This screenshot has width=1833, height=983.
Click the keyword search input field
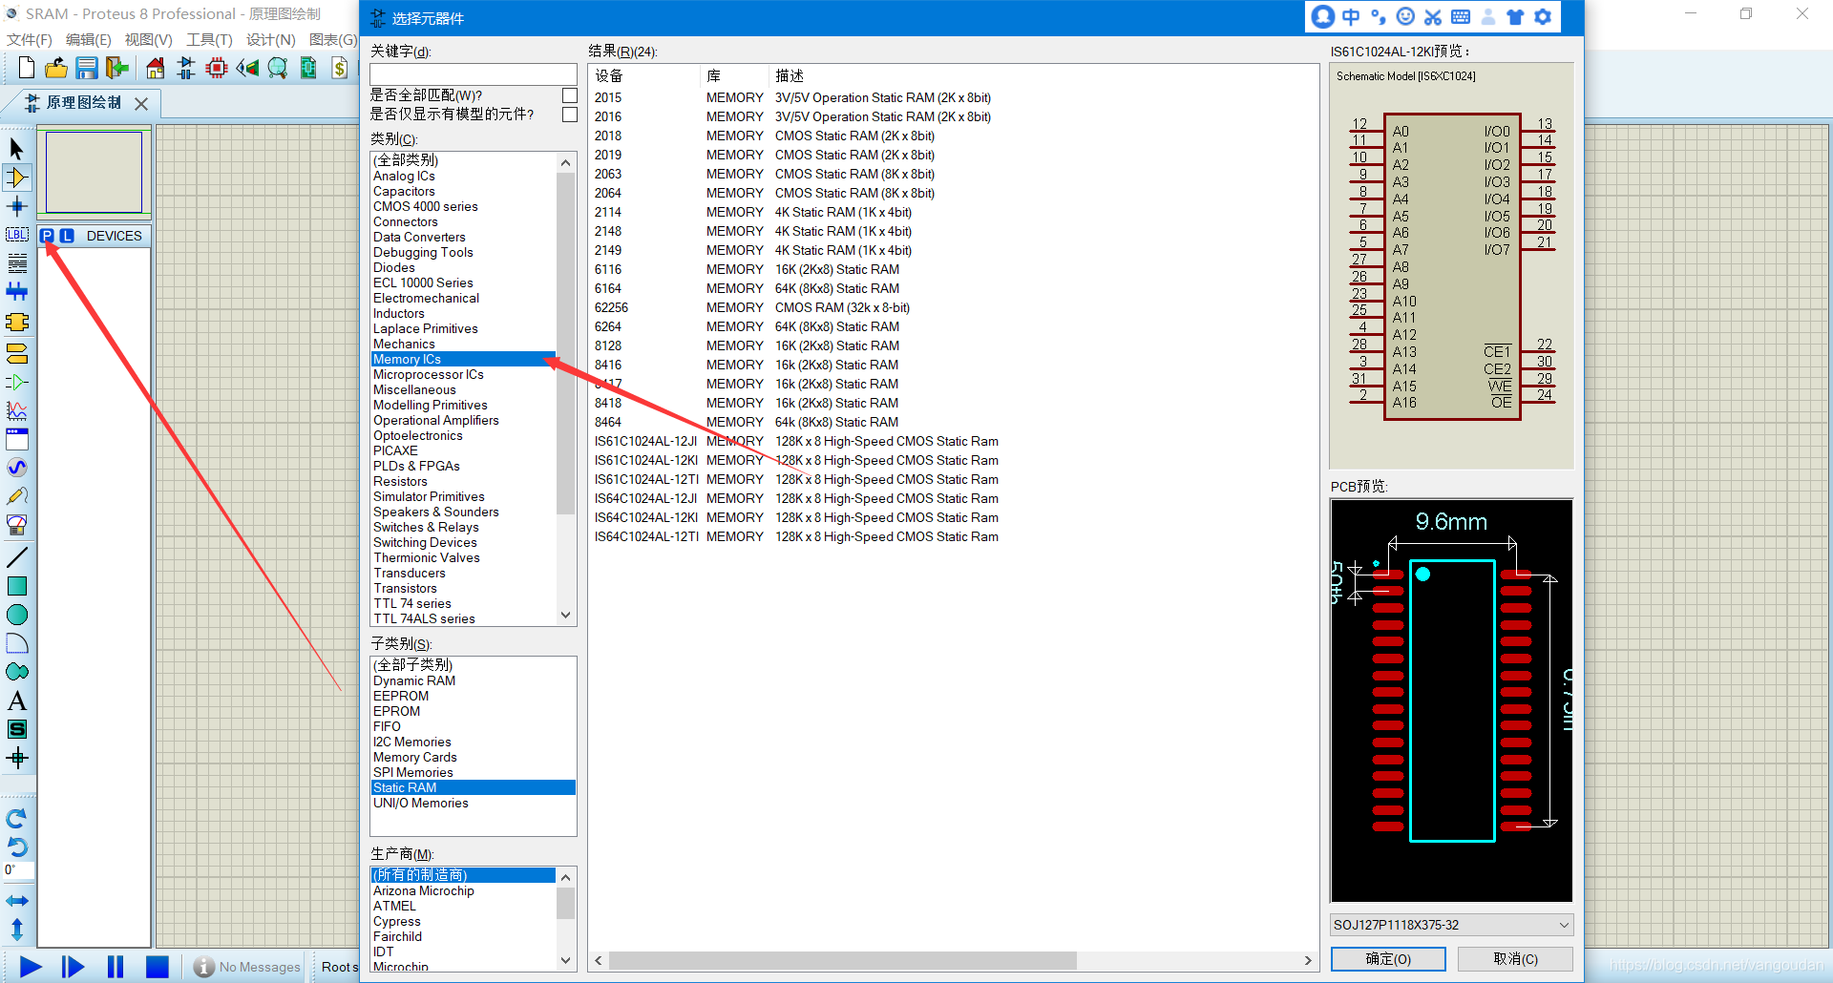pos(473,73)
